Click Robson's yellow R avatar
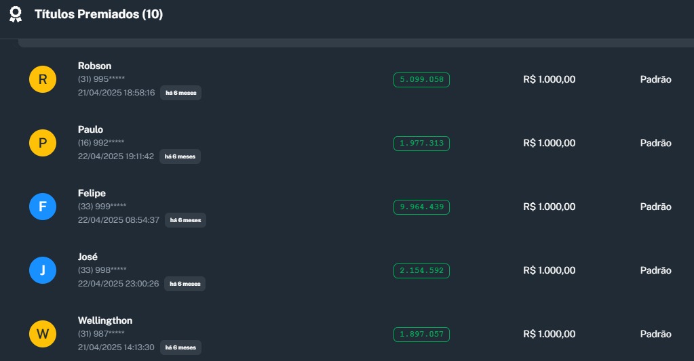 click(x=43, y=79)
